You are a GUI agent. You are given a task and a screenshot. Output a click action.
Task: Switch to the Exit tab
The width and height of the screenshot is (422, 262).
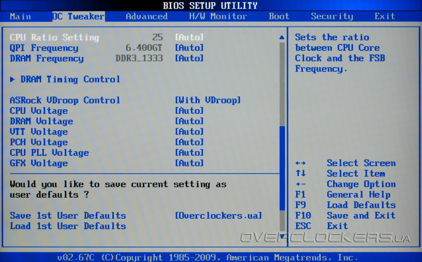pos(385,16)
